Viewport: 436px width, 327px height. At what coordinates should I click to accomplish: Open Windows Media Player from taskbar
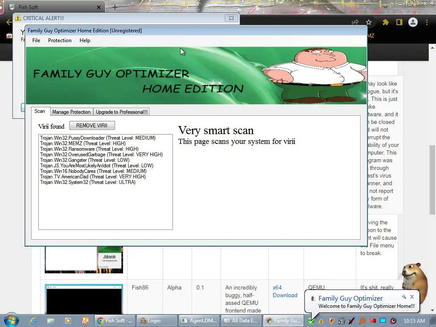[x=68, y=321]
